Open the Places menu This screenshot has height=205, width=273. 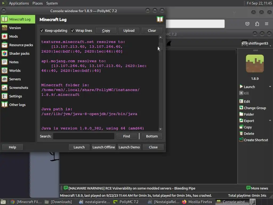(37, 3)
